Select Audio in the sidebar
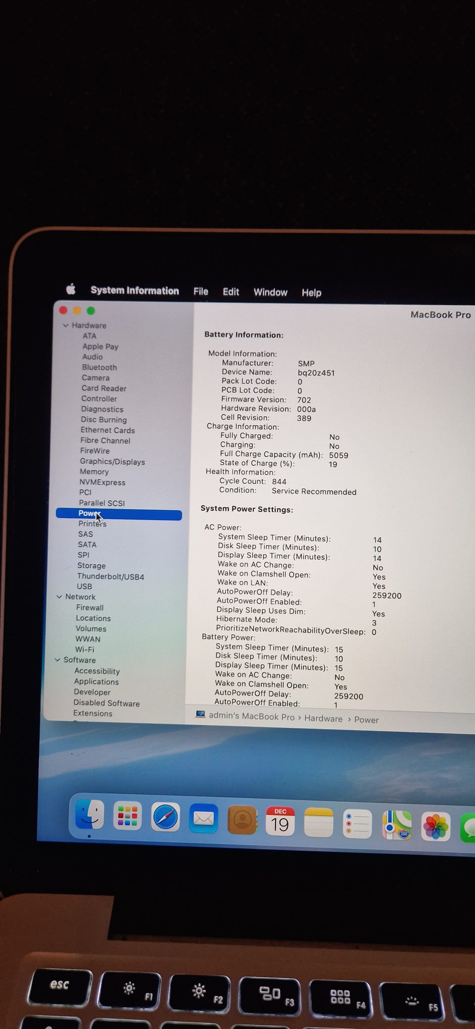The image size is (475, 1029). coord(93,357)
